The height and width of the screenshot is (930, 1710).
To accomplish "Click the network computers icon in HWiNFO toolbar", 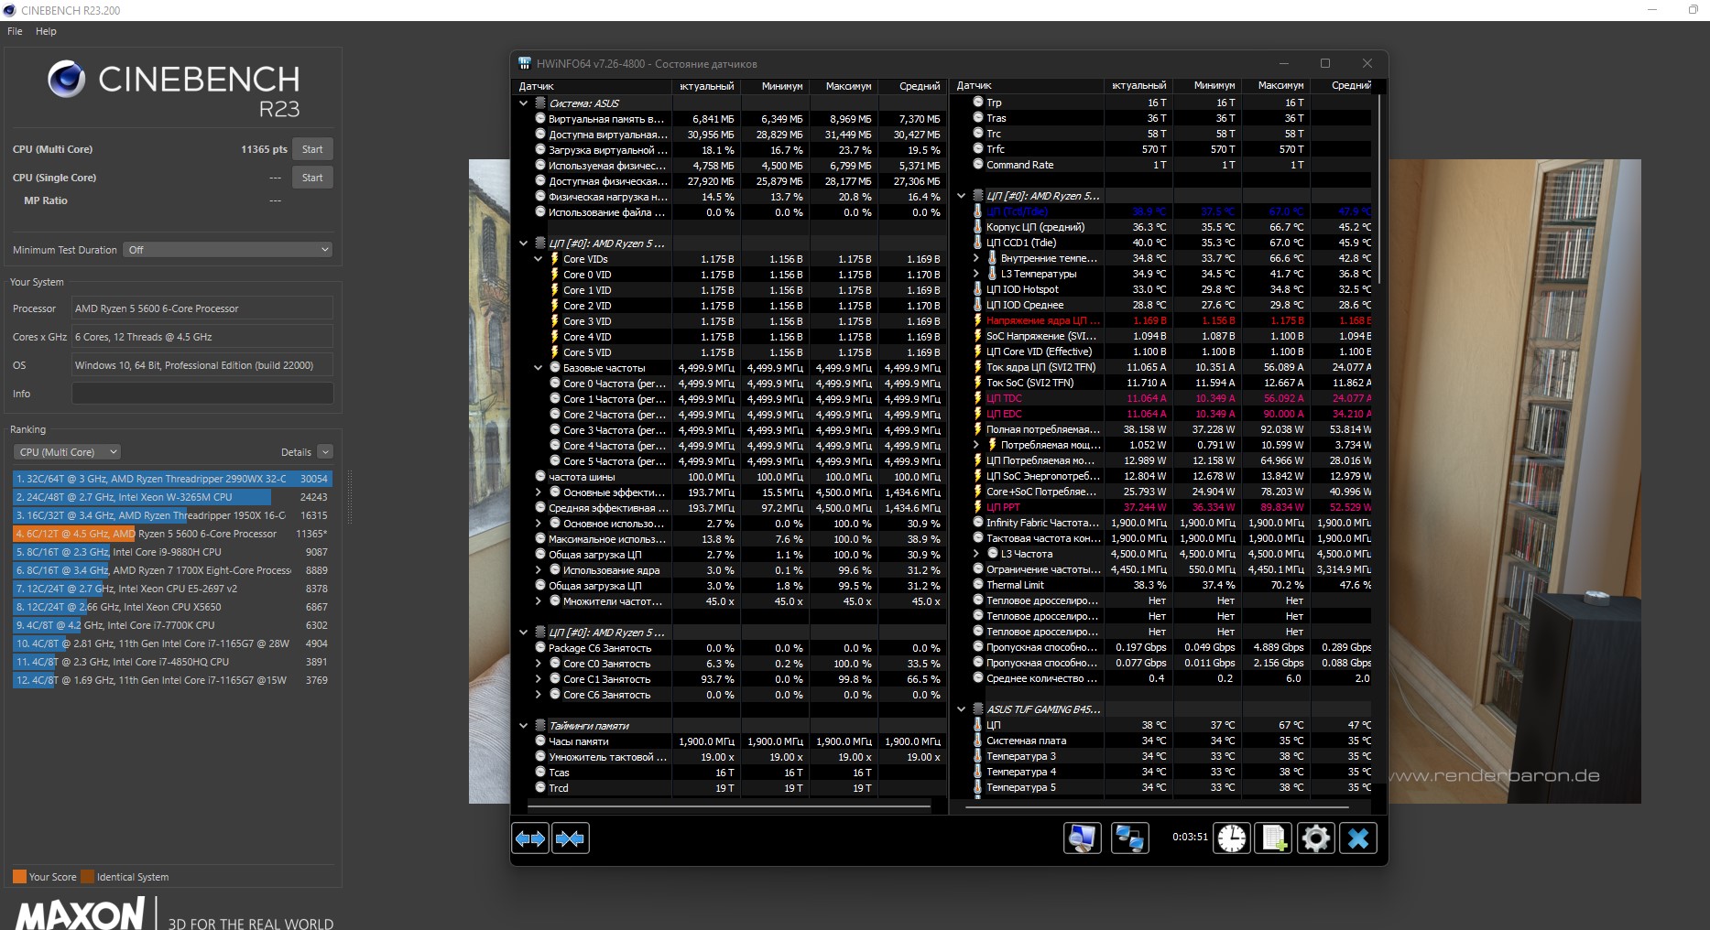I will coord(1129,838).
